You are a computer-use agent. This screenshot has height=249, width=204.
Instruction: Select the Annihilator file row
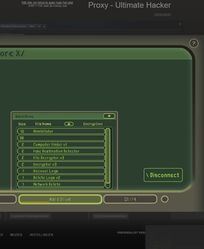[x=61, y=131]
